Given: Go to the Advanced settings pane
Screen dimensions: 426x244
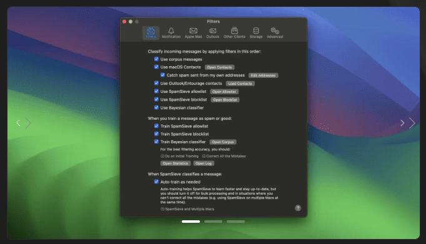Looking at the screenshot, I should 275,33.
